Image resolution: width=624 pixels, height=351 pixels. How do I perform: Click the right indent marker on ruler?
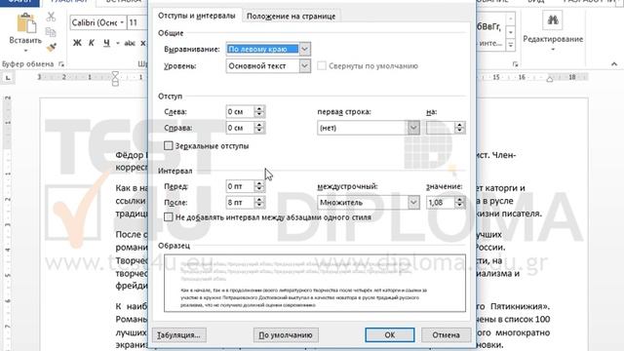click(550, 79)
